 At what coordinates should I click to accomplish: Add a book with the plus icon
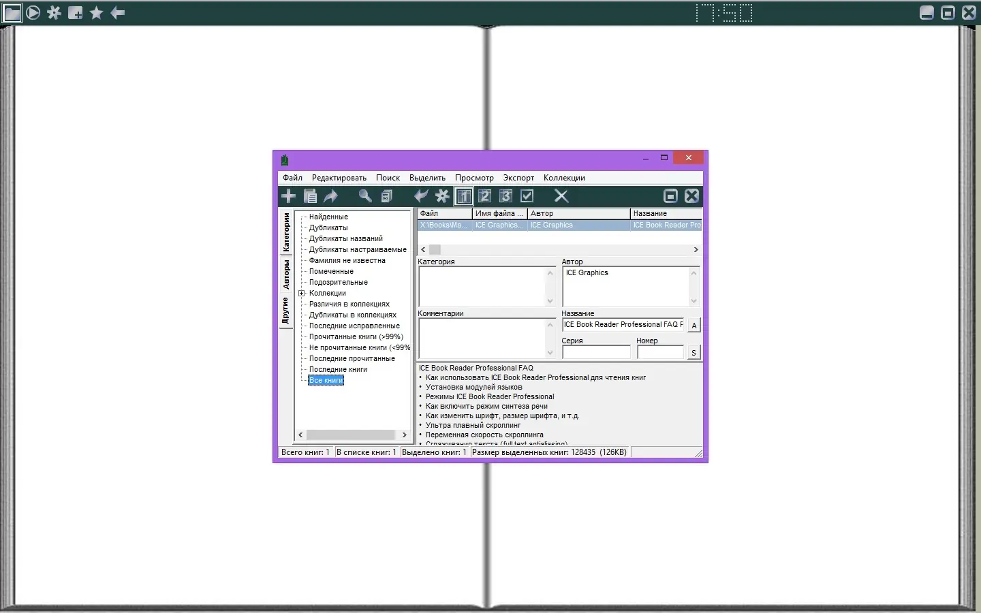pos(289,196)
